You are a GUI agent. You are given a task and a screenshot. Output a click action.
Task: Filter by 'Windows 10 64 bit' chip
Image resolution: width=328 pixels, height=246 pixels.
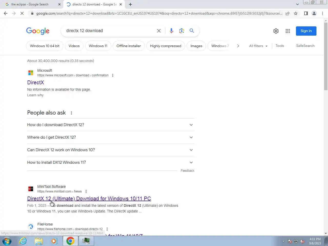(45, 46)
